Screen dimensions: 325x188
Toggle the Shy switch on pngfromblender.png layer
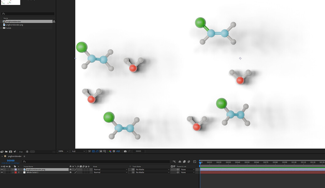click(70, 170)
